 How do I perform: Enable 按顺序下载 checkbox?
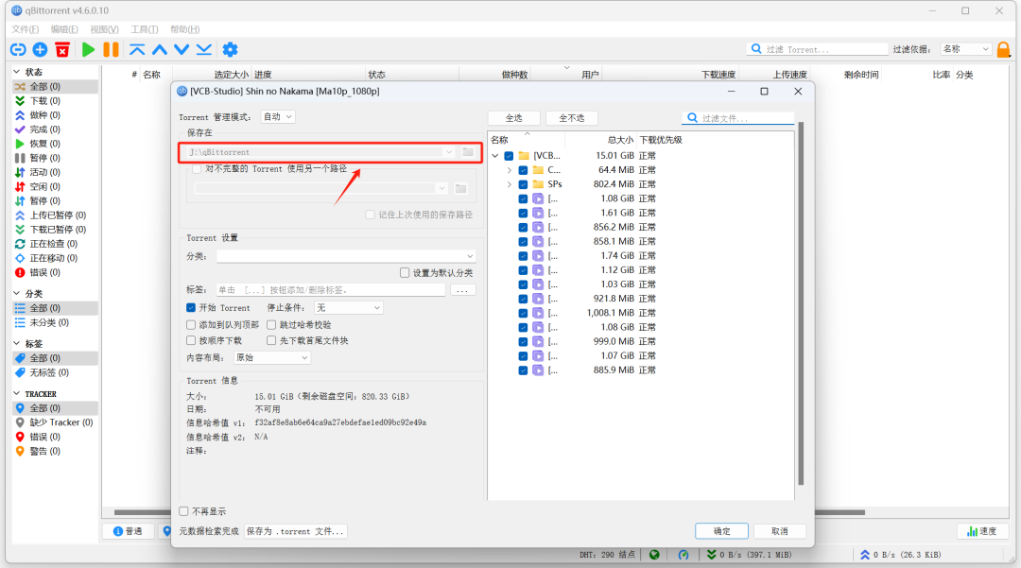(191, 340)
